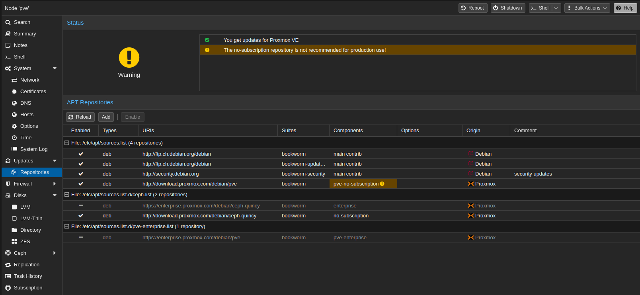Click the orange warning icon in status list
This screenshot has width=640, height=295.
tap(207, 50)
